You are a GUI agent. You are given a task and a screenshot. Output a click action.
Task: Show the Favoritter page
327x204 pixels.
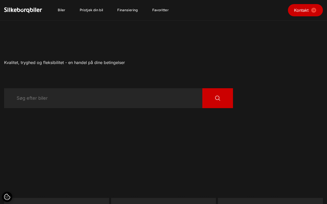coord(160,10)
